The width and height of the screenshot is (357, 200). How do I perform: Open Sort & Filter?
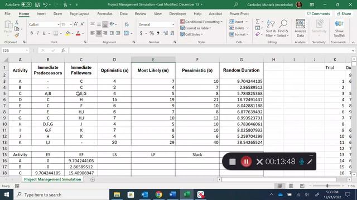click(x=271, y=29)
